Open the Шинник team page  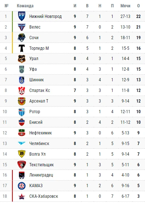(36, 79)
